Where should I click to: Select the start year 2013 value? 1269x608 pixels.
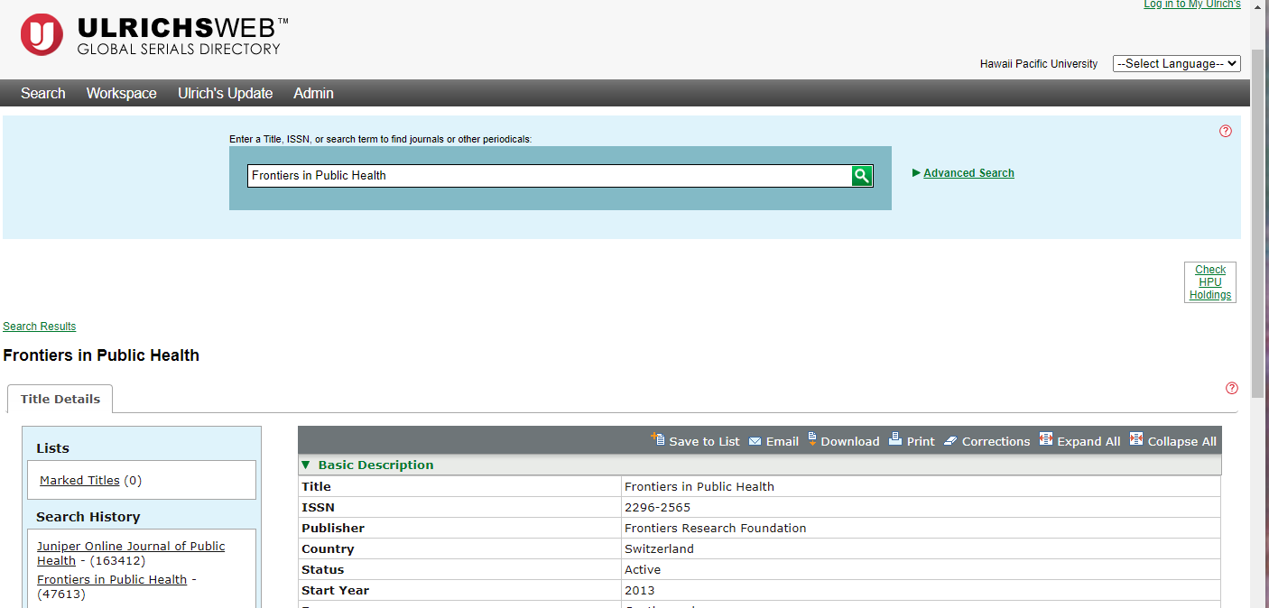(x=640, y=591)
